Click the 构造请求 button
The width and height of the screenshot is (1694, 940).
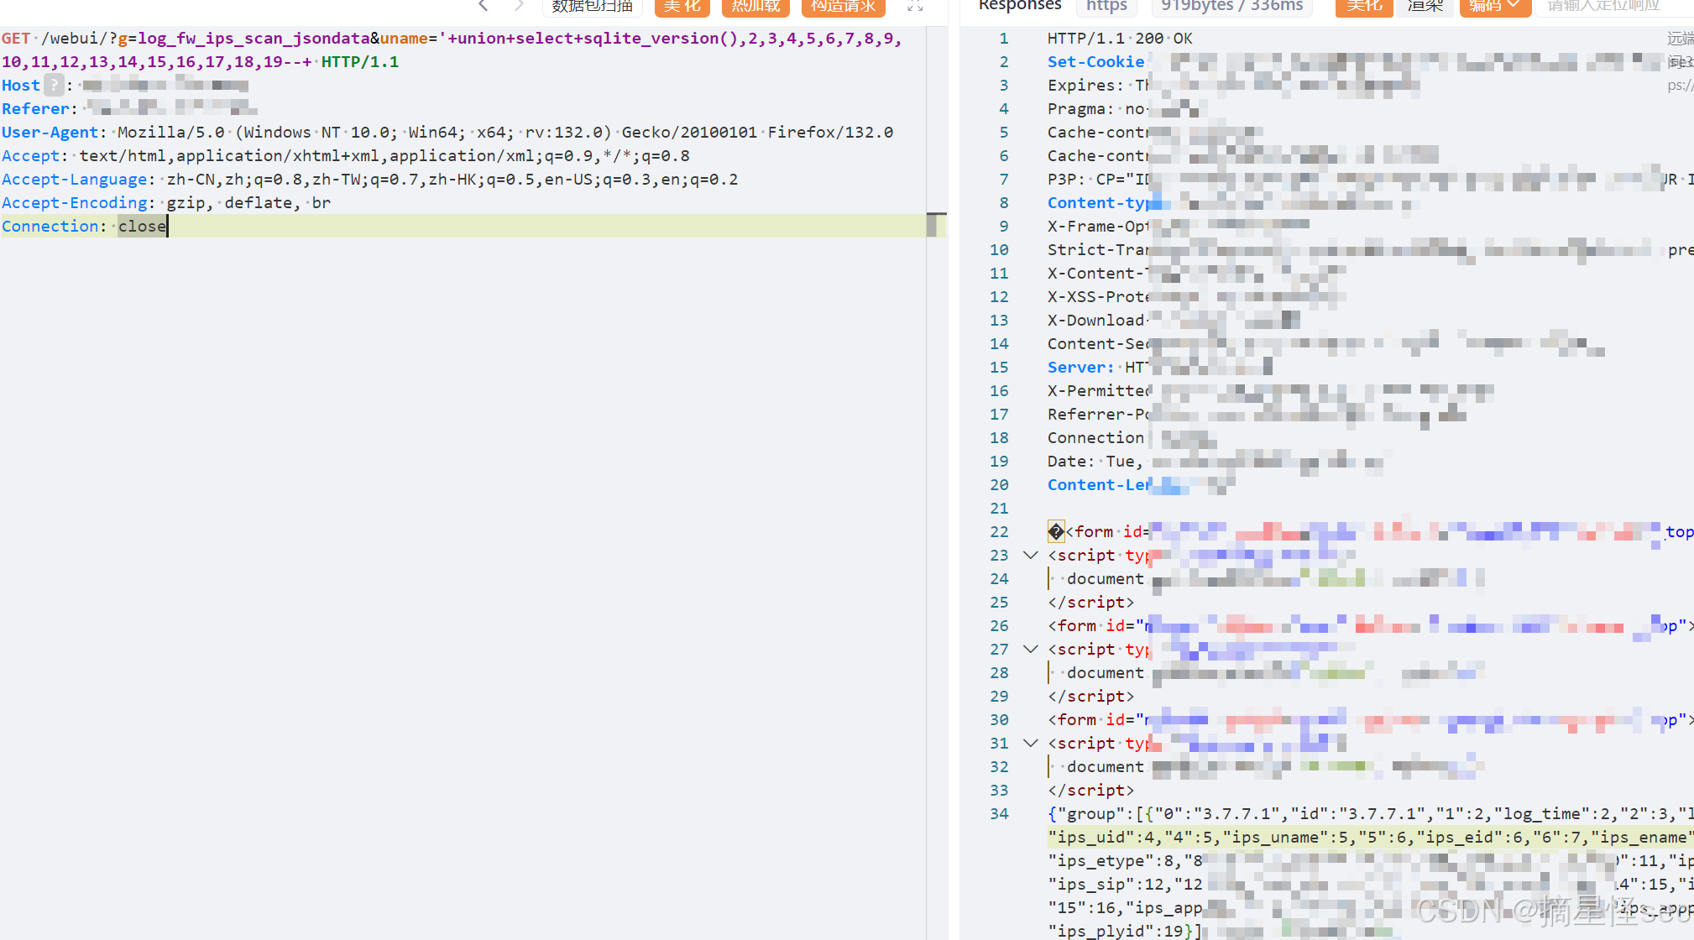843,6
